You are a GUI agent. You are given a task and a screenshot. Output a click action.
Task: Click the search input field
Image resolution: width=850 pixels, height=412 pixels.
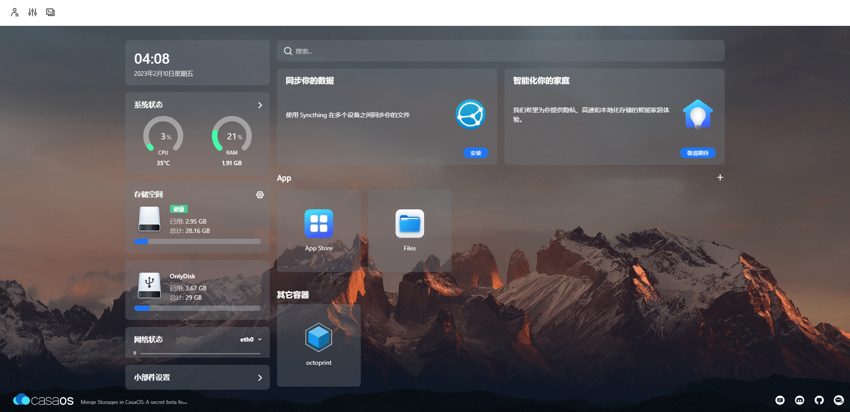click(x=500, y=51)
